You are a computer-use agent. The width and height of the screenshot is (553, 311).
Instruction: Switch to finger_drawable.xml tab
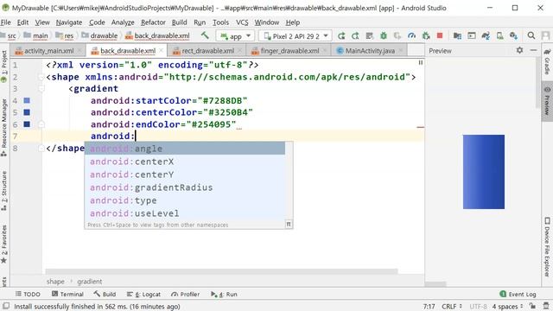[289, 51]
